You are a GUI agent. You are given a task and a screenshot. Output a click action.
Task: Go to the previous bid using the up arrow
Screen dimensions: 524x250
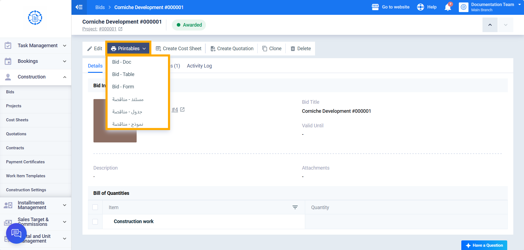click(x=490, y=25)
